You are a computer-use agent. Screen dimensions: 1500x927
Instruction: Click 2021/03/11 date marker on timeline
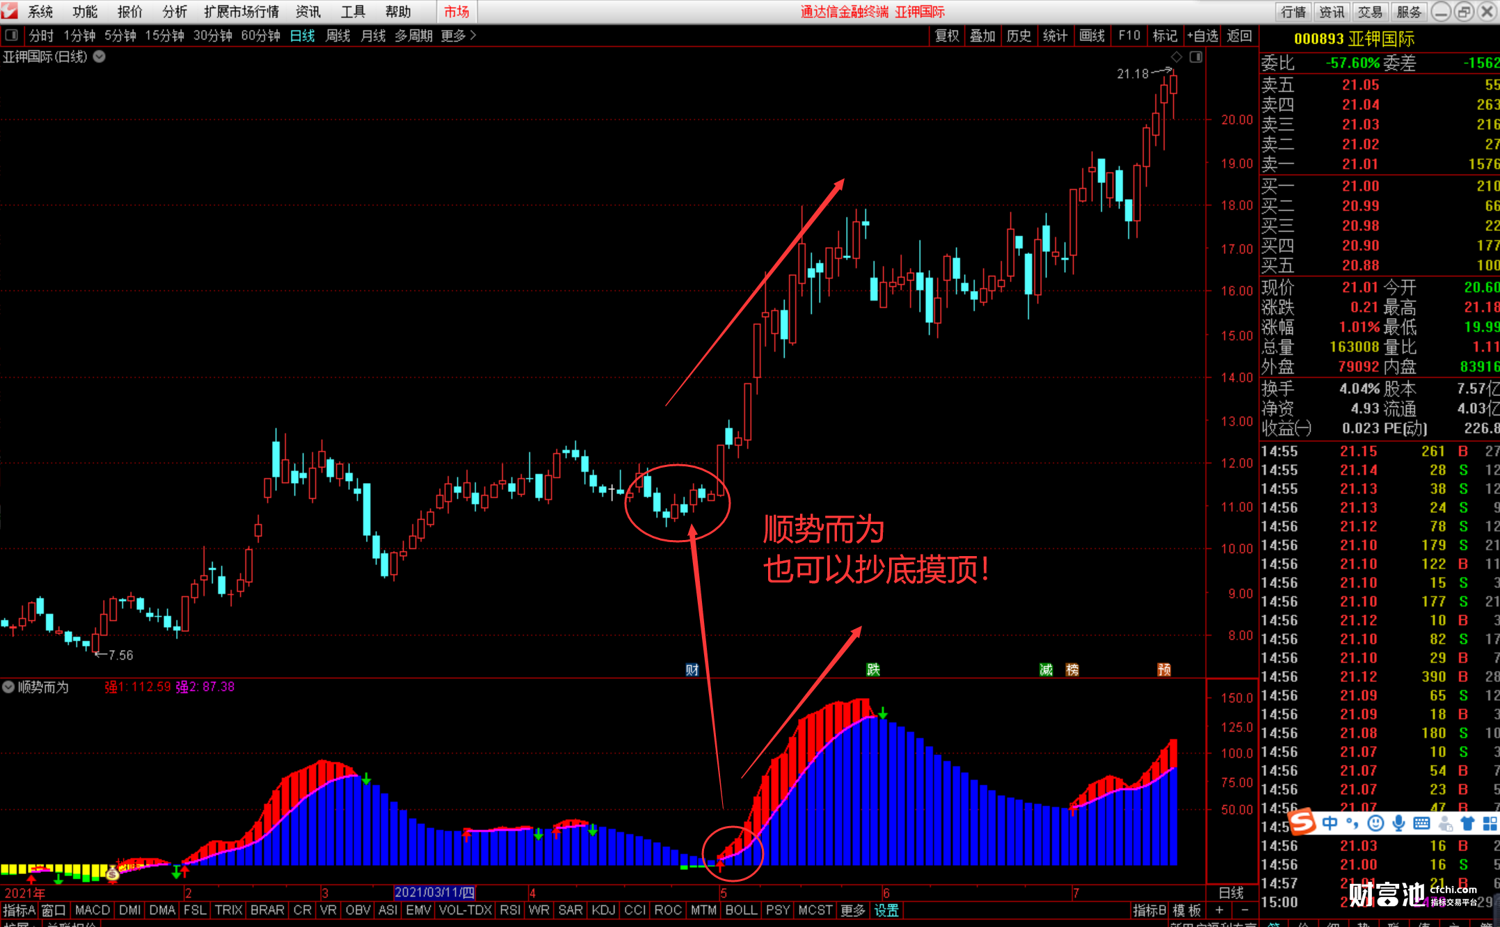(x=434, y=892)
